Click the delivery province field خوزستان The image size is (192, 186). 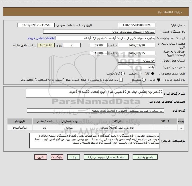pyautogui.click(x=137, y=61)
